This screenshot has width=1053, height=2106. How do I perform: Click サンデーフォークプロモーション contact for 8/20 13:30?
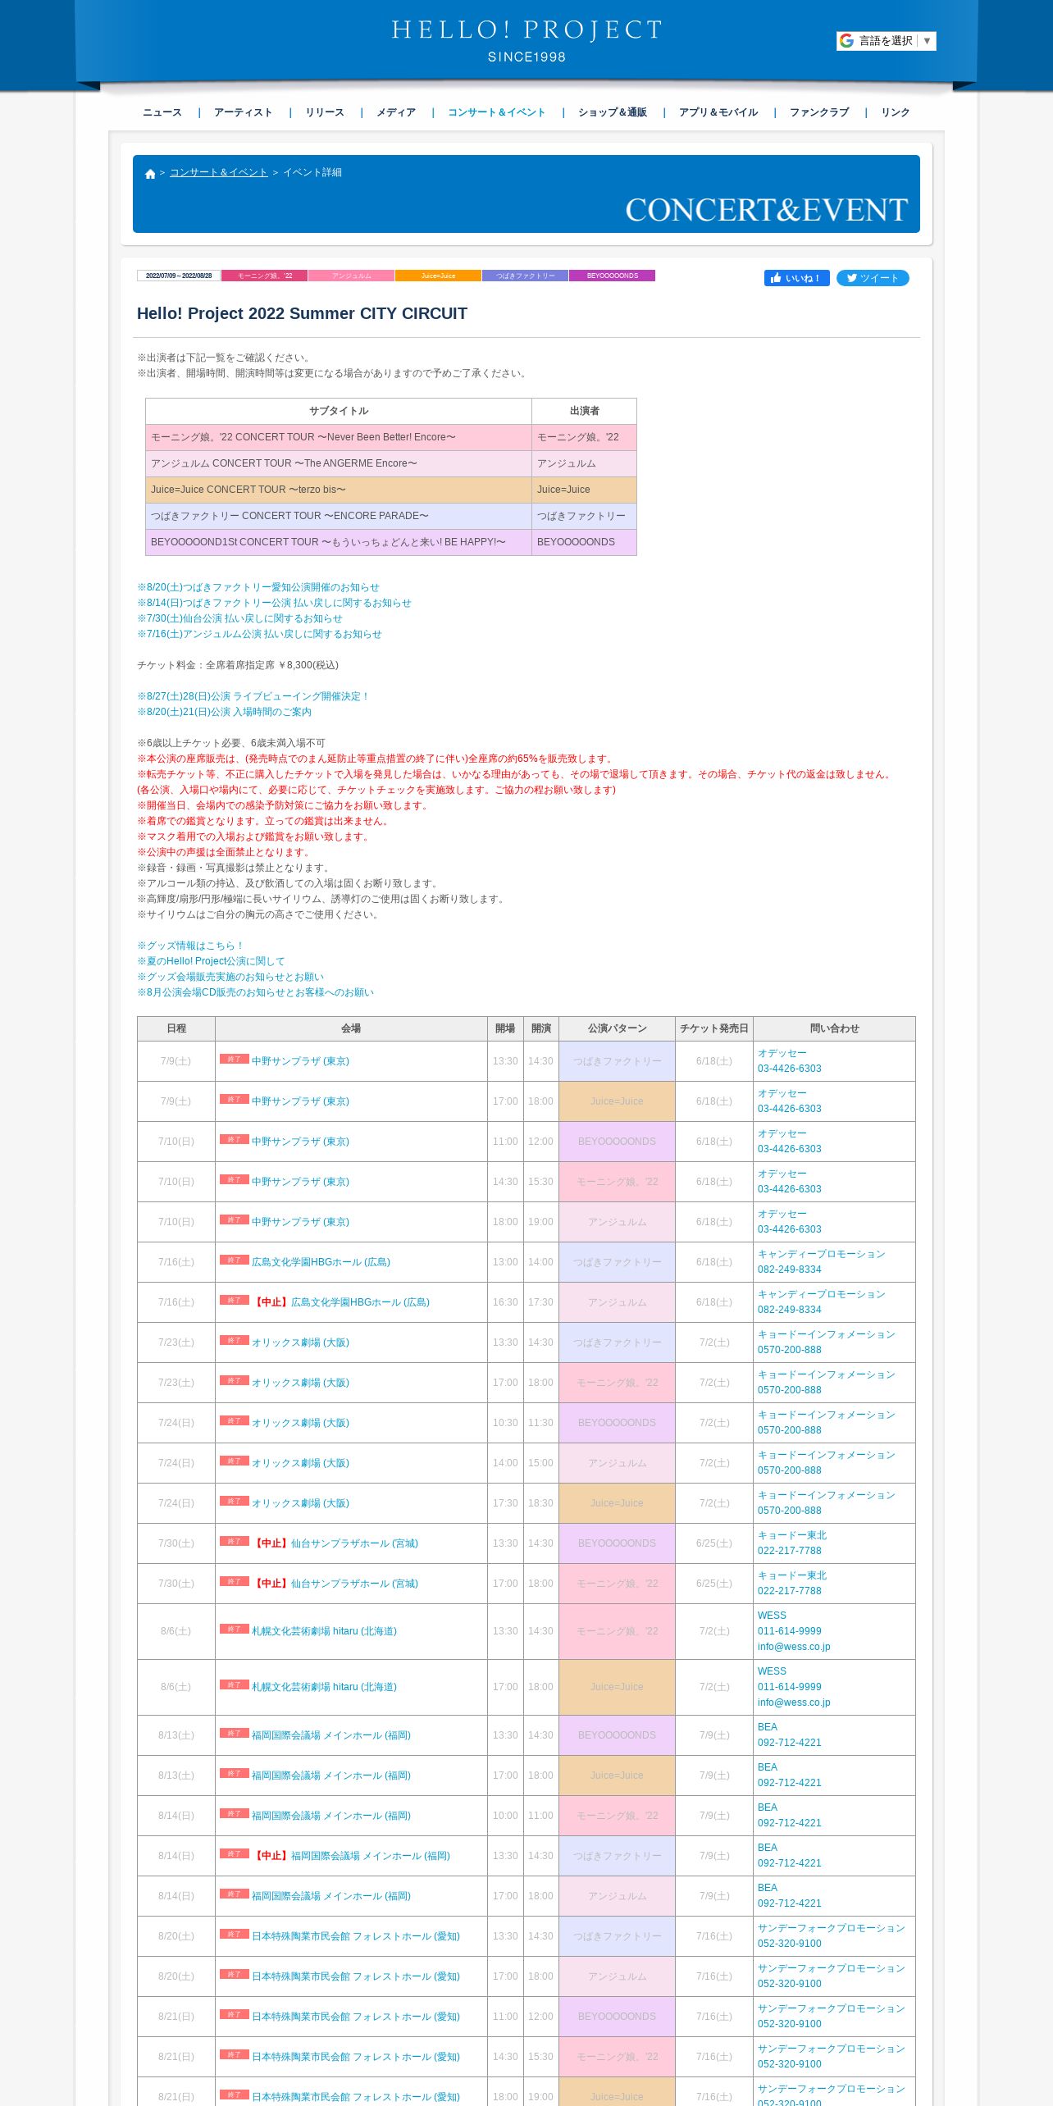pyautogui.click(x=832, y=1928)
